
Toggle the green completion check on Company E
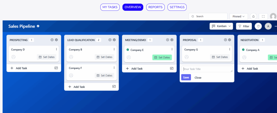click(x=128, y=50)
